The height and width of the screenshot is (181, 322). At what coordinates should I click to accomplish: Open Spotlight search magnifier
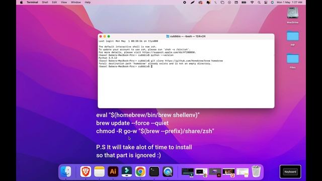pyautogui.click(x=259, y=3)
